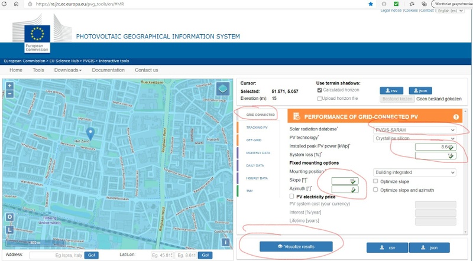Download horizon data as json

pos(420,90)
